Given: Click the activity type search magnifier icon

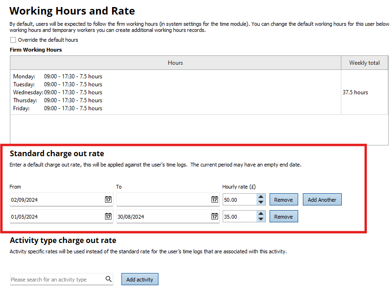Looking at the screenshot, I should click(109, 279).
